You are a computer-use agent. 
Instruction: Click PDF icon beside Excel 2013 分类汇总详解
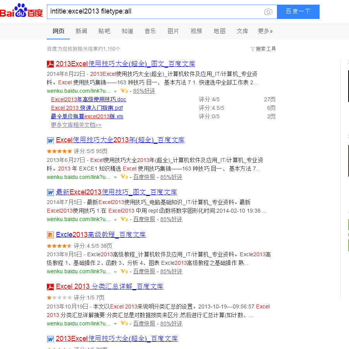[x=50, y=287]
